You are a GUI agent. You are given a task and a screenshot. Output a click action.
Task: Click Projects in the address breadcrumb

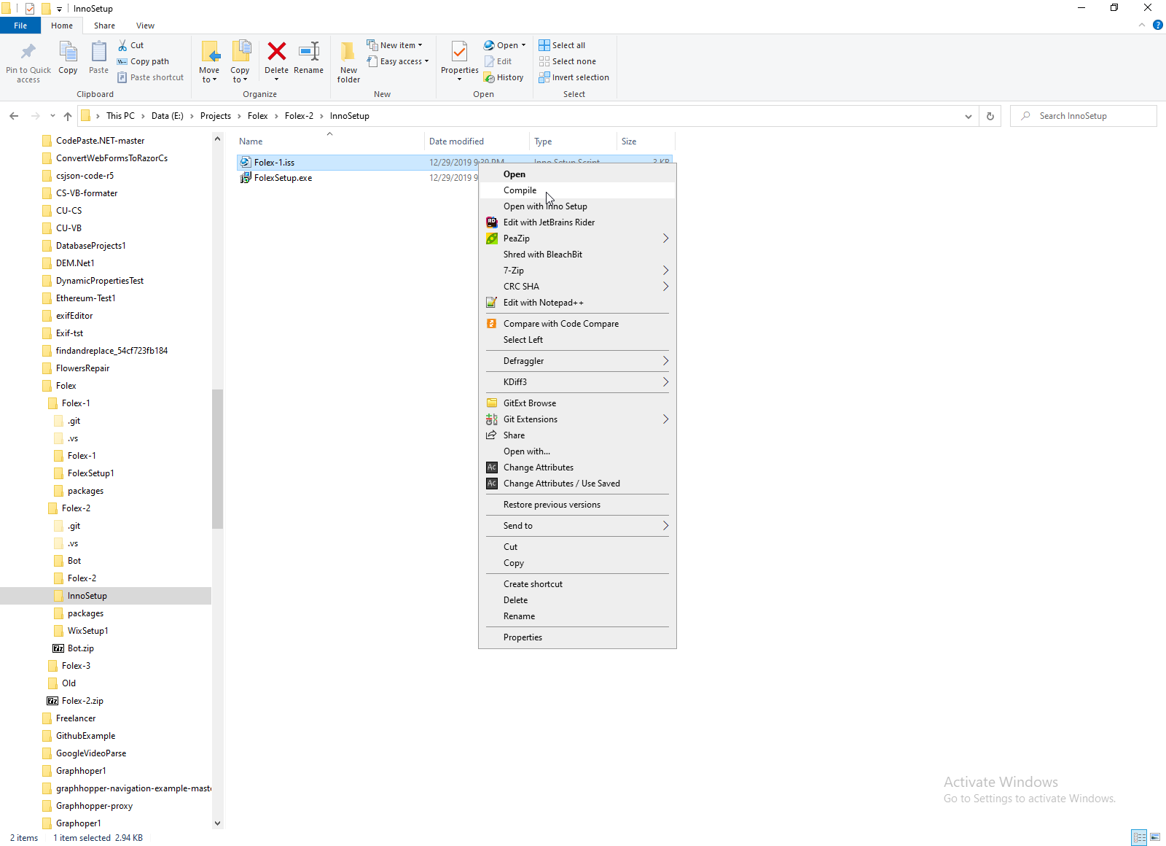click(x=215, y=116)
